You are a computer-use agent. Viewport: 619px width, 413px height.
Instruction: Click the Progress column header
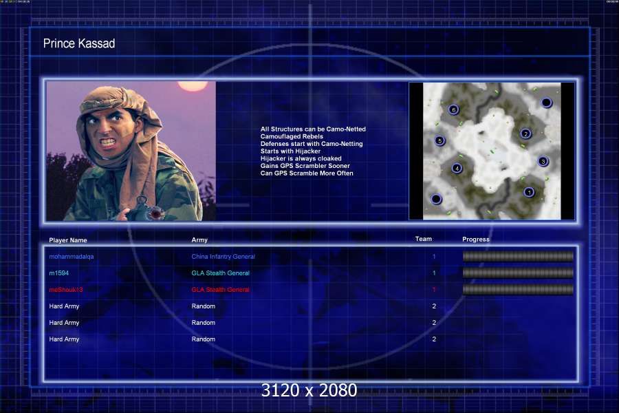[x=476, y=239]
